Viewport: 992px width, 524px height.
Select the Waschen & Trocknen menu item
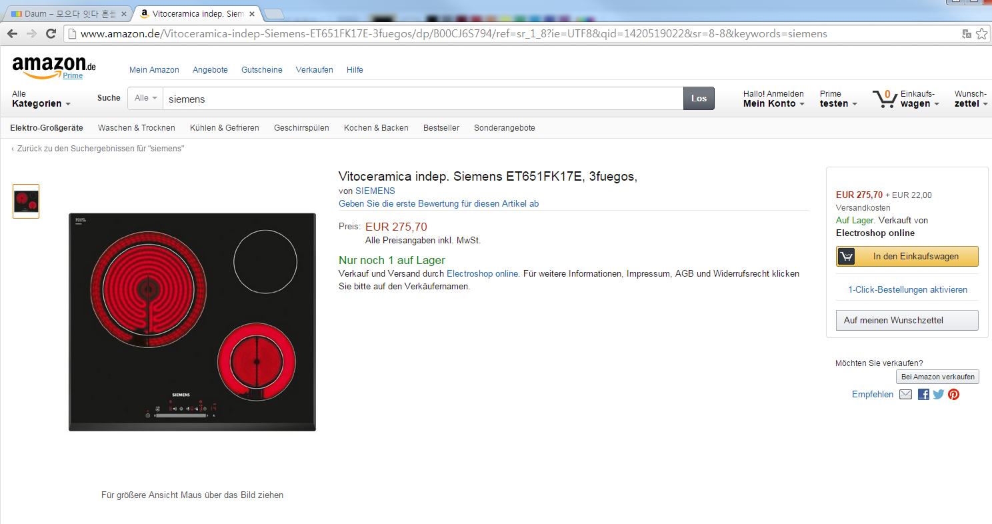(137, 128)
